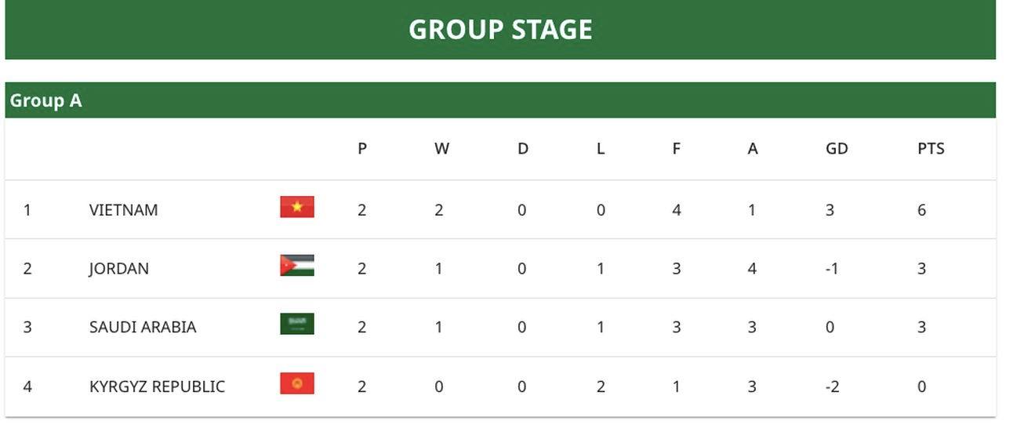This screenshot has height=428, width=1035.
Task: Click the A goals-against column header
Action: 753,149
